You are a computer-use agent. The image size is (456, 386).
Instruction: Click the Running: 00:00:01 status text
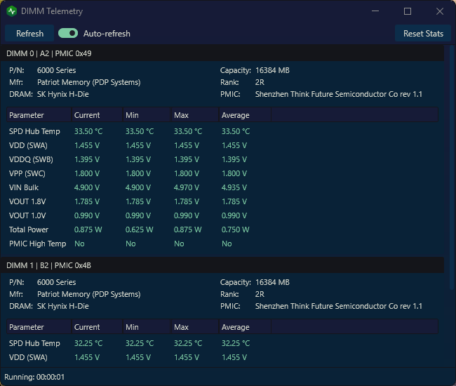point(34,377)
